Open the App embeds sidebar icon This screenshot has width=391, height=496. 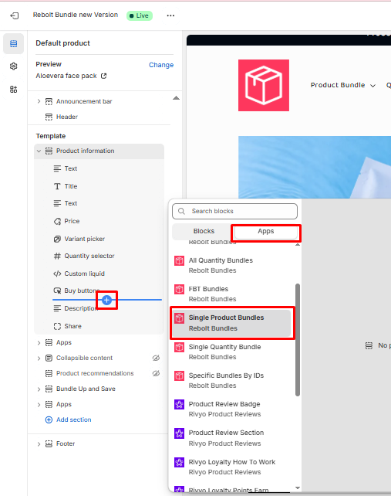[14, 89]
